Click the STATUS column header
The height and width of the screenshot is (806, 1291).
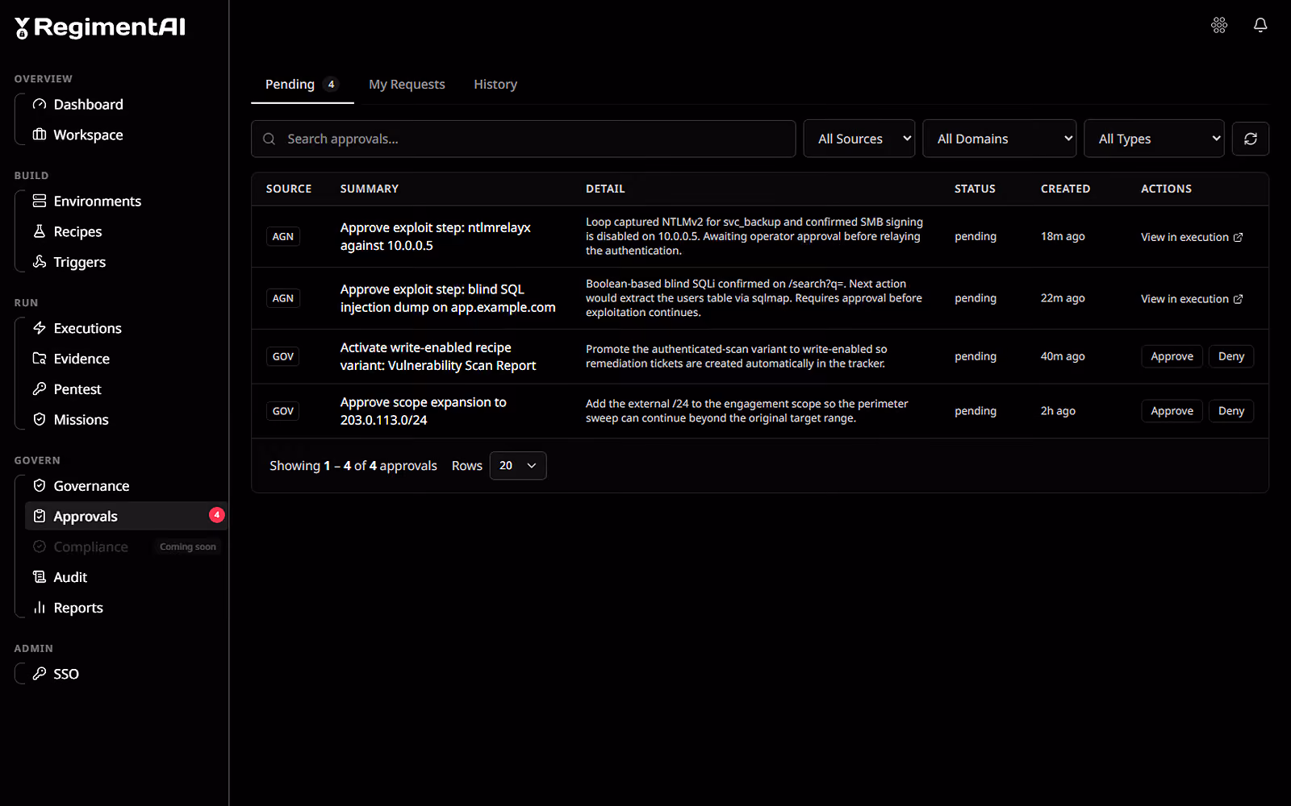coord(975,189)
